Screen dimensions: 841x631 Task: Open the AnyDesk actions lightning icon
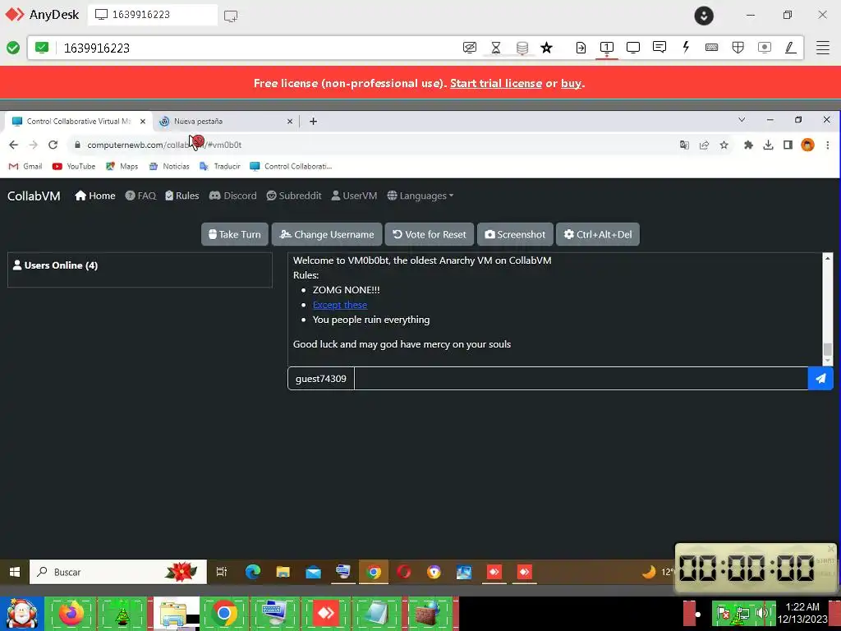click(686, 47)
